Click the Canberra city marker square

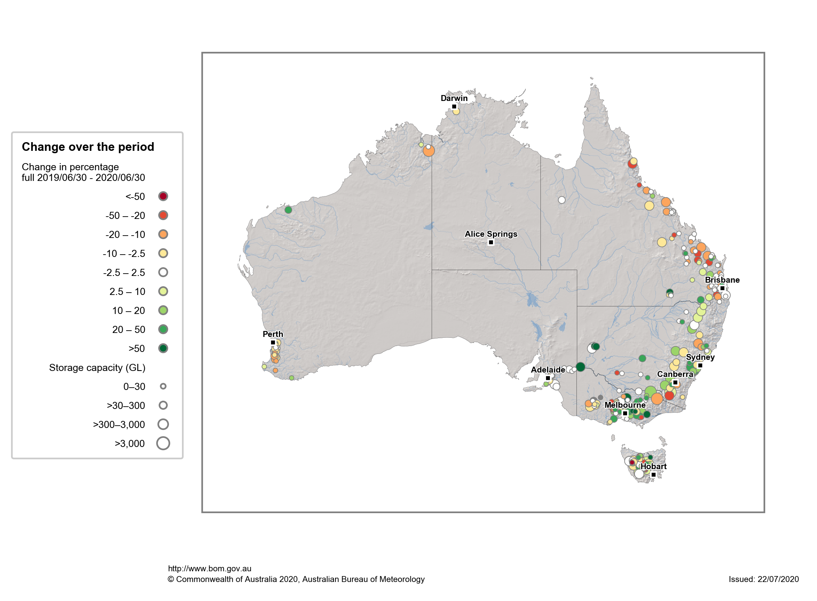tap(675, 382)
